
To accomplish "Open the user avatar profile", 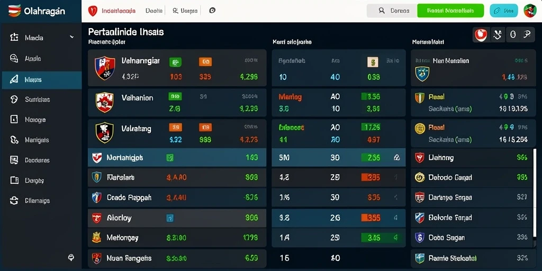I will click(530, 11).
